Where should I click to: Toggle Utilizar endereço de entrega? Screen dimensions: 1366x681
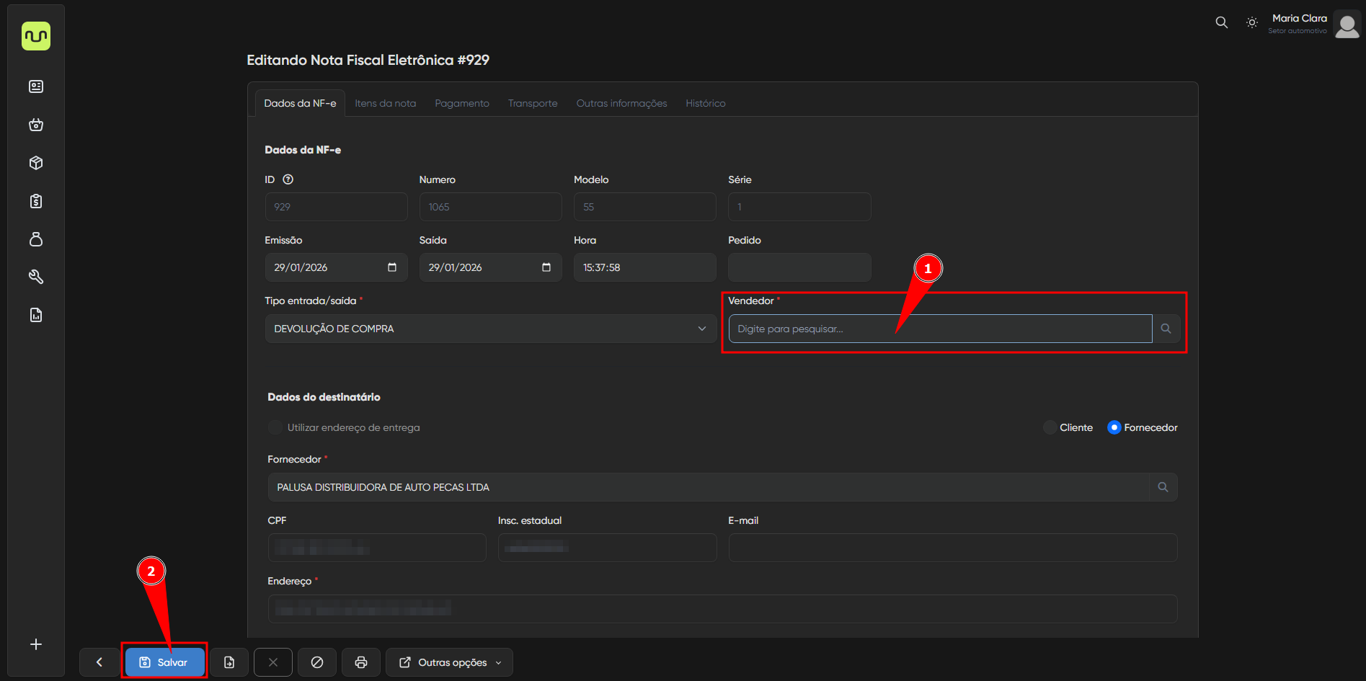click(x=275, y=427)
